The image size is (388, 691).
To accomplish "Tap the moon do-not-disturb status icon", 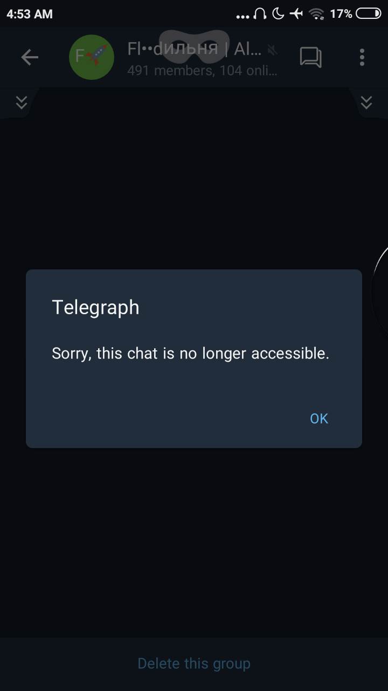I will pyautogui.click(x=278, y=13).
